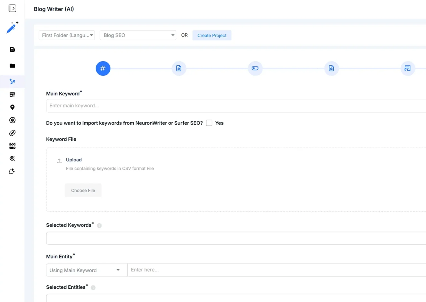
Task: Open the magnifier search sidebar icon
Action: tap(12, 159)
